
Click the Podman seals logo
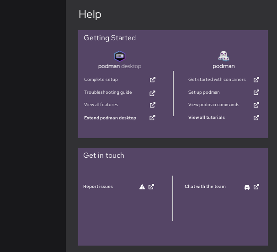tap(224, 56)
